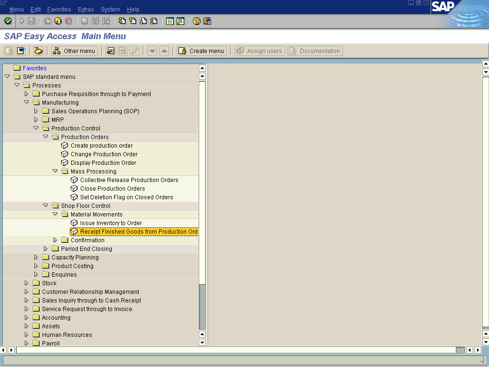Click the Add to Favorites star icon
The image size is (489, 367).
(x=110, y=51)
